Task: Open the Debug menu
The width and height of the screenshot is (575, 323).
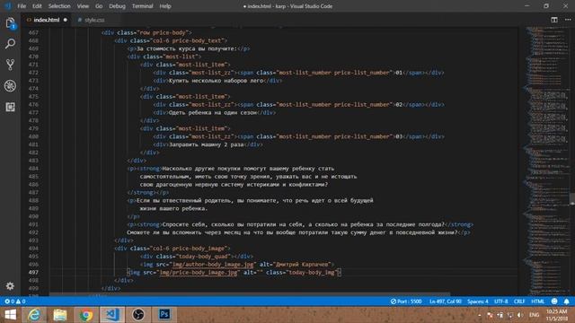Action: pos(118,6)
